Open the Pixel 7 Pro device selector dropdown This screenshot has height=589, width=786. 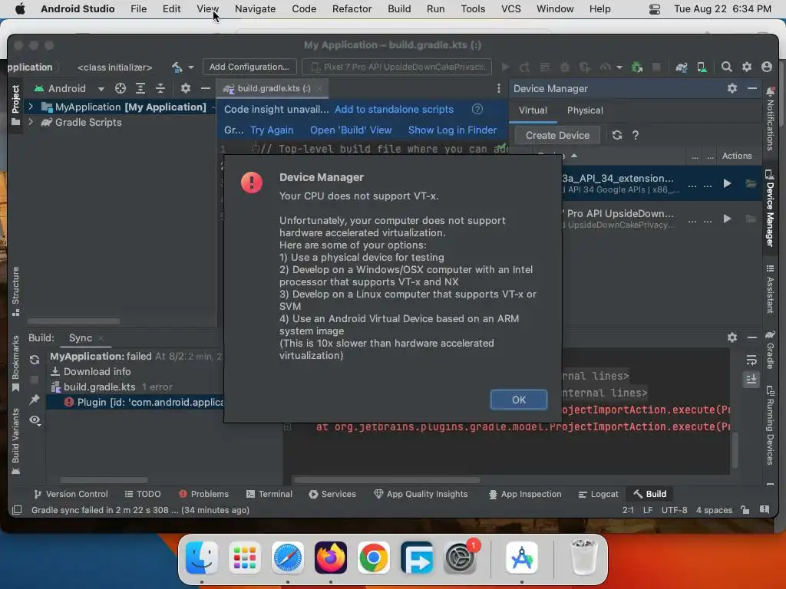point(398,67)
